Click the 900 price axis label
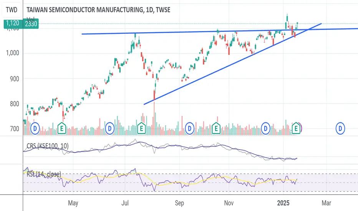 (x=15, y=79)
